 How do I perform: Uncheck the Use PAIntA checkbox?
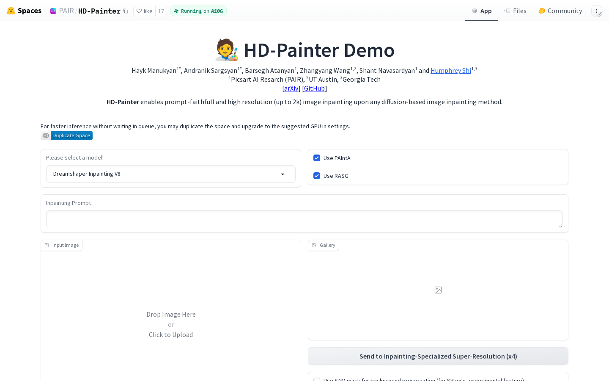pos(317,158)
